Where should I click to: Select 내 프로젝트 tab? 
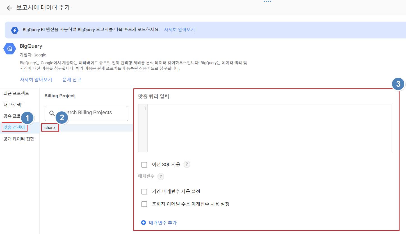pyautogui.click(x=14, y=105)
